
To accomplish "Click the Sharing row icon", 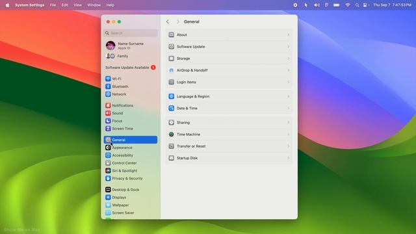I will click(172, 123).
